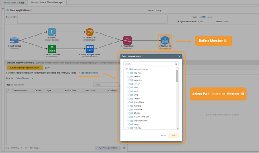Select the Input Devices node icon
Viewport: 259px width, 153px height.
14,40
